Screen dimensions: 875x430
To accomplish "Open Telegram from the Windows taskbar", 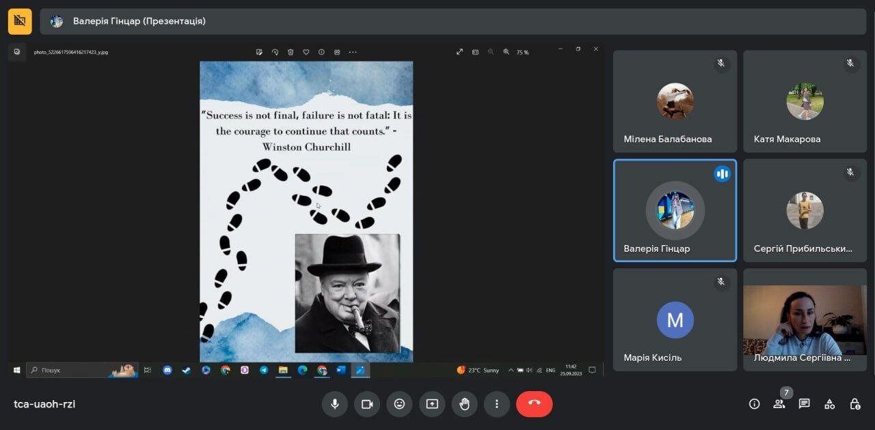I will point(263,370).
